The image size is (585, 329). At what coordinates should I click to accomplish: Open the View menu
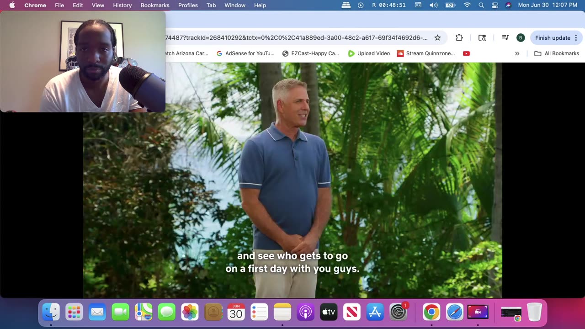click(x=98, y=5)
